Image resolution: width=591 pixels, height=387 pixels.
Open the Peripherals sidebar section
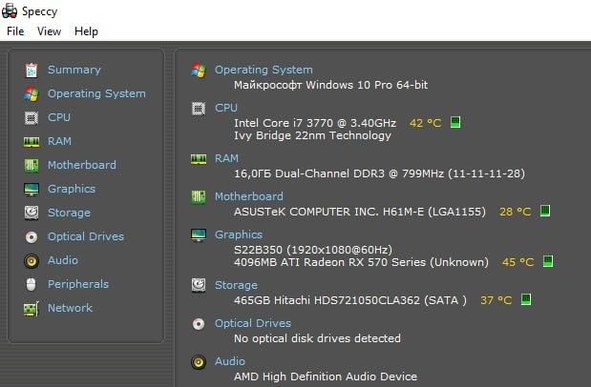click(x=78, y=284)
